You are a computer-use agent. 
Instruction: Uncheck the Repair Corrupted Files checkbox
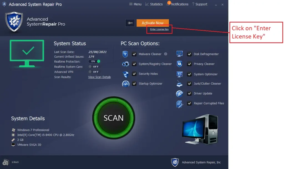click(x=189, y=103)
